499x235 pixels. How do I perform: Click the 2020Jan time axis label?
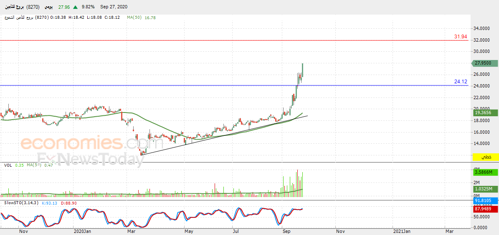click(x=82, y=232)
